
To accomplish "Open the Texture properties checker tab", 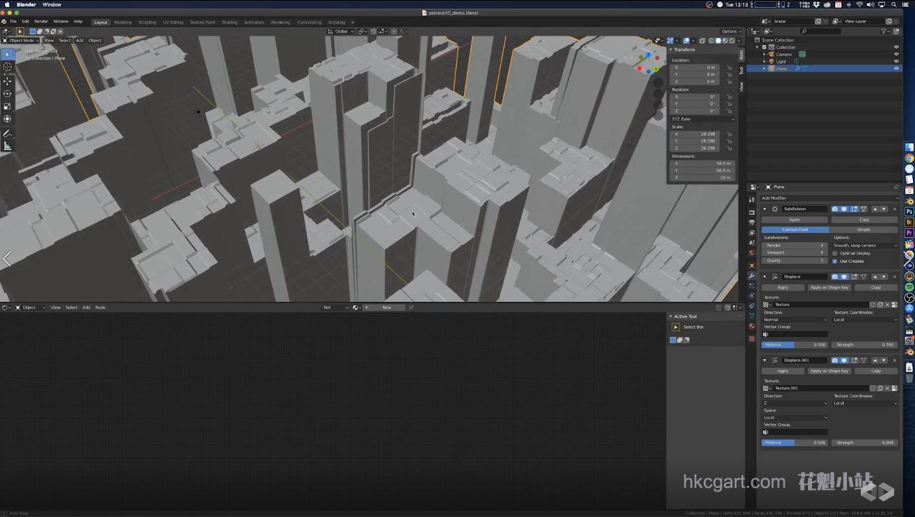I will 752,339.
